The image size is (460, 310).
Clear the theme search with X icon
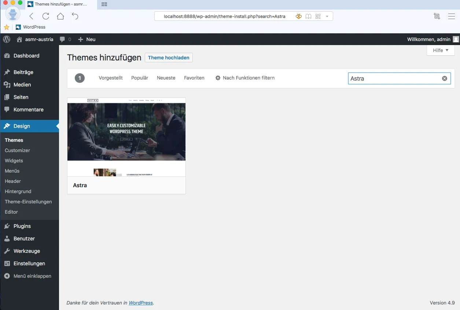point(445,78)
